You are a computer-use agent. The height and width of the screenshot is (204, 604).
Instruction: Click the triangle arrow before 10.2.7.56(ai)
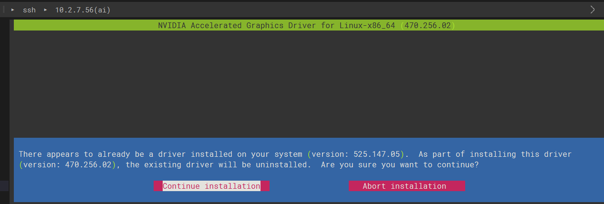(x=46, y=10)
